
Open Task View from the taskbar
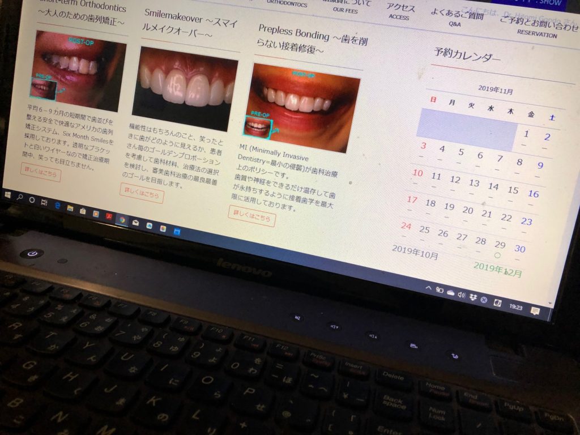click(x=44, y=203)
